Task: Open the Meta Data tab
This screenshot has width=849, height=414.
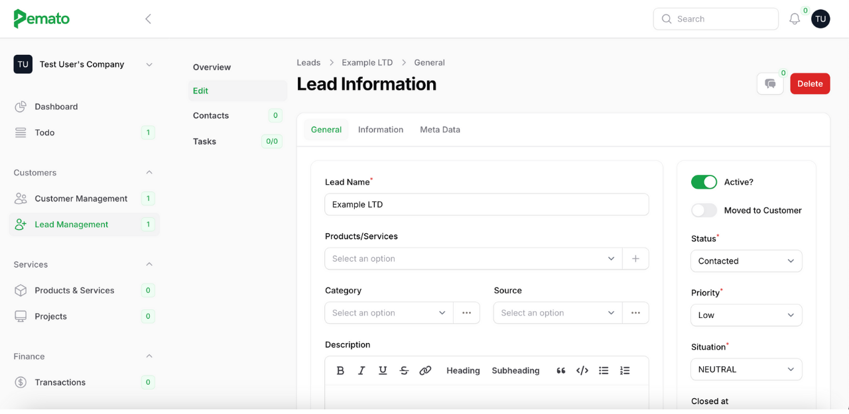Action: click(x=440, y=130)
